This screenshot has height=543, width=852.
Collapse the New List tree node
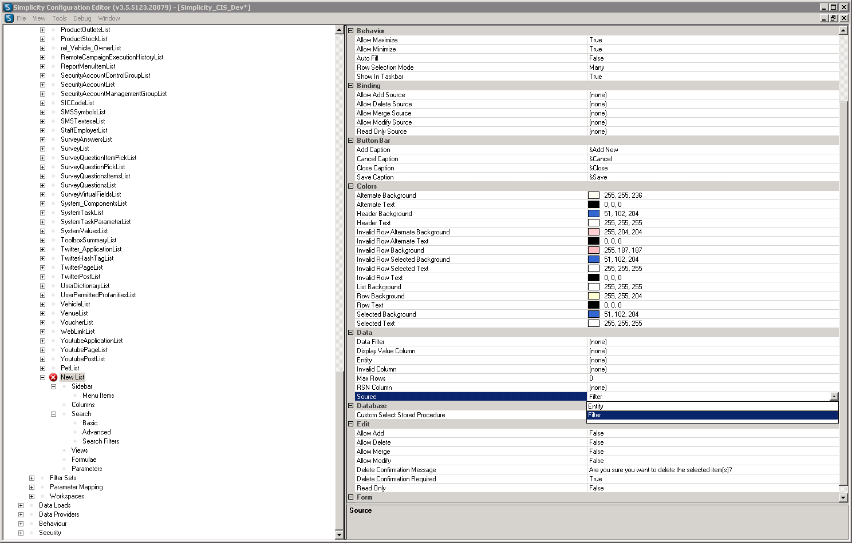pyautogui.click(x=42, y=377)
